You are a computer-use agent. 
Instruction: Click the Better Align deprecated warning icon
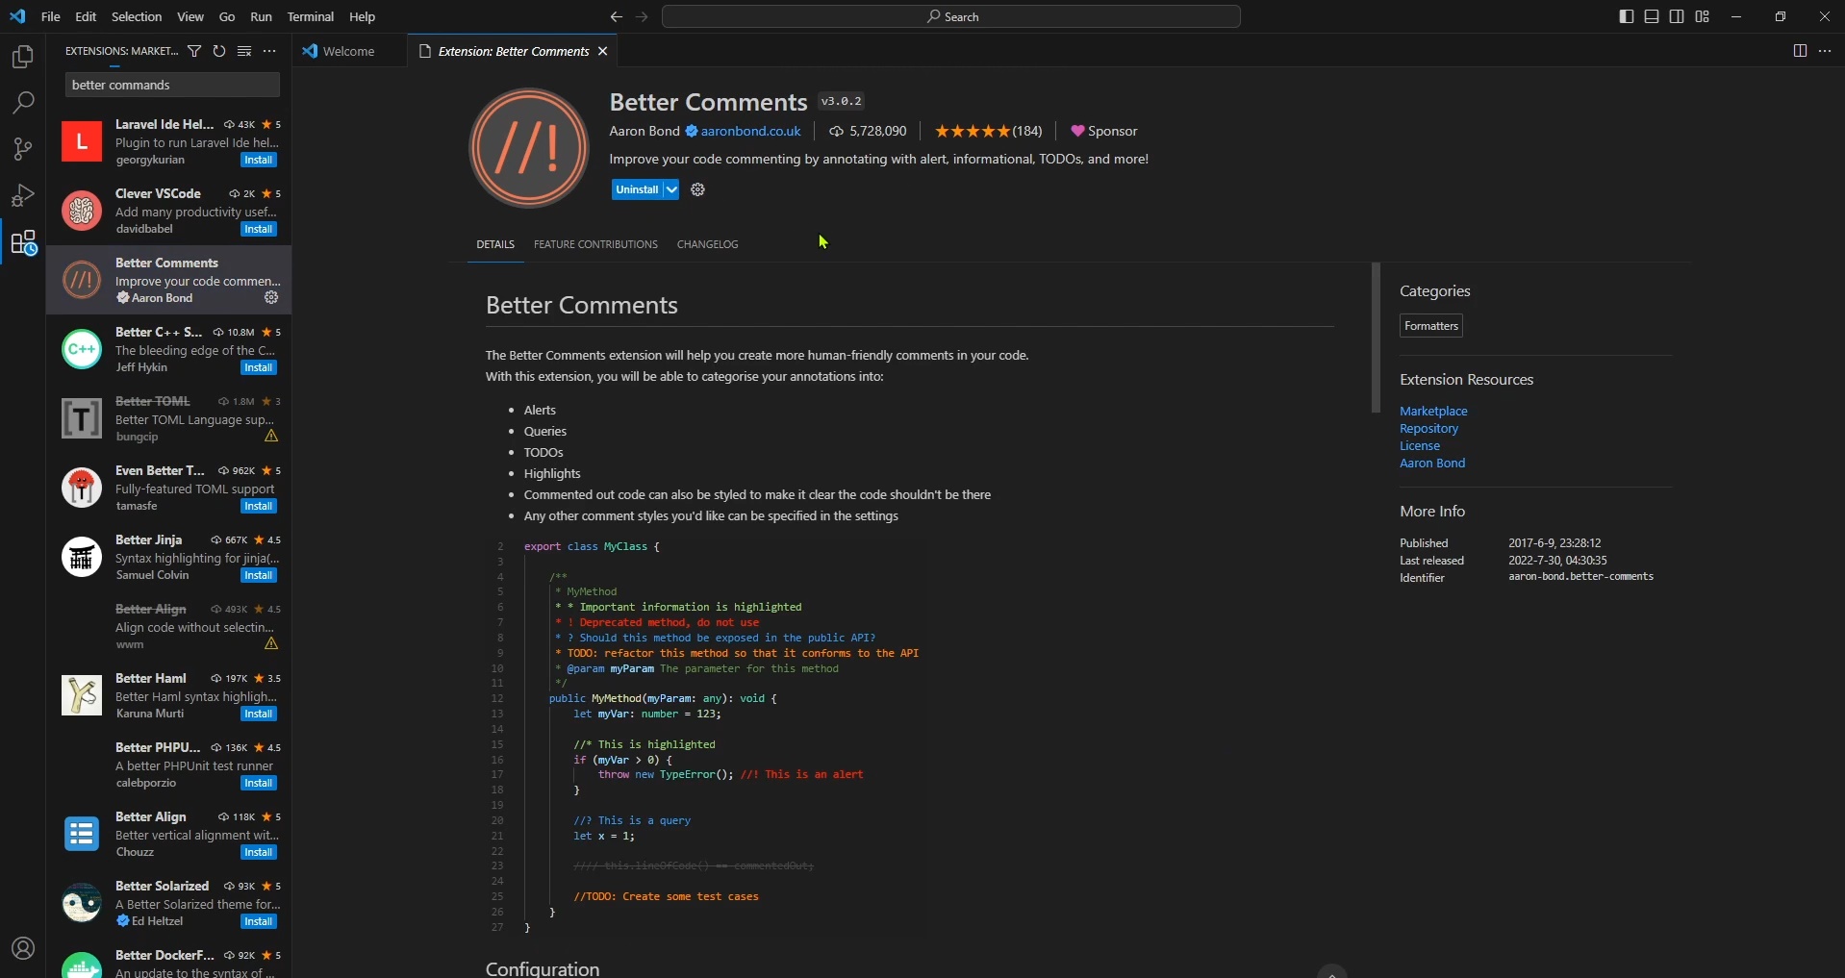(x=271, y=644)
